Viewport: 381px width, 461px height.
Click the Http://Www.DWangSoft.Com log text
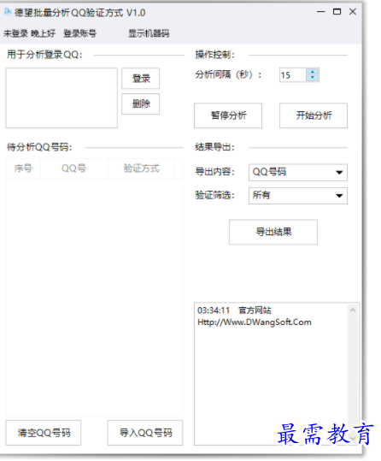click(x=255, y=322)
